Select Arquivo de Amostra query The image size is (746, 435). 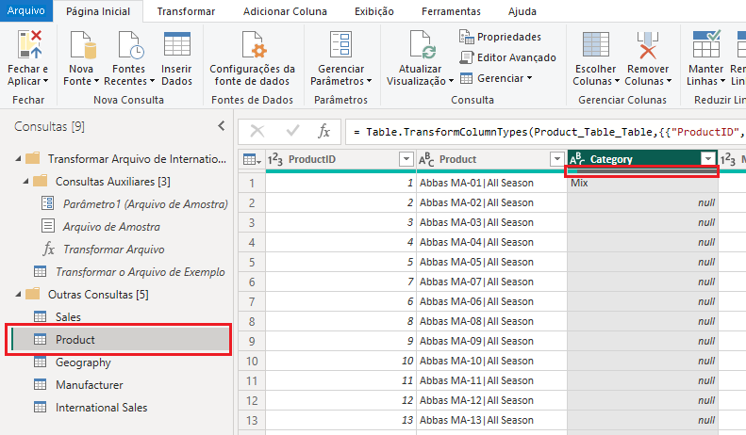pyautogui.click(x=101, y=227)
